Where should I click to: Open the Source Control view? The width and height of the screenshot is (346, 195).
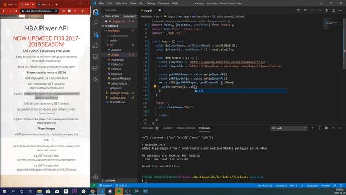[x=96, y=34]
